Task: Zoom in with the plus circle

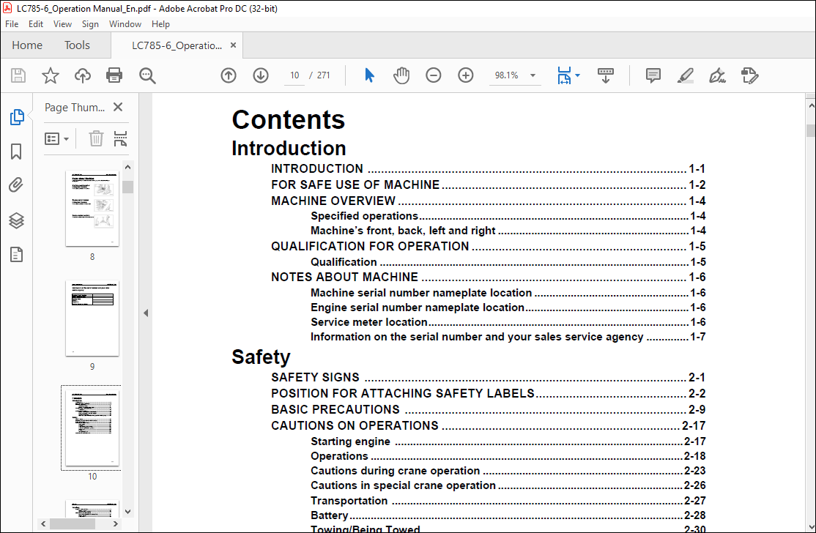Action: pyautogui.click(x=466, y=75)
